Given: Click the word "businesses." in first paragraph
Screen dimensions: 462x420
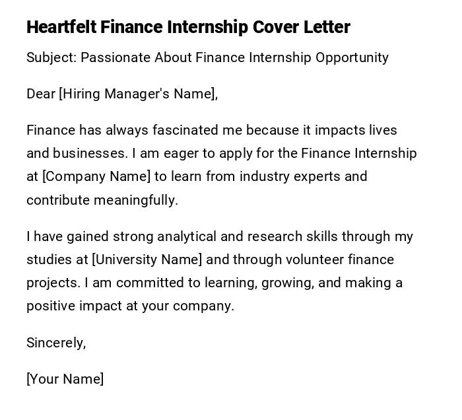Looking at the screenshot, I should 90,153.
